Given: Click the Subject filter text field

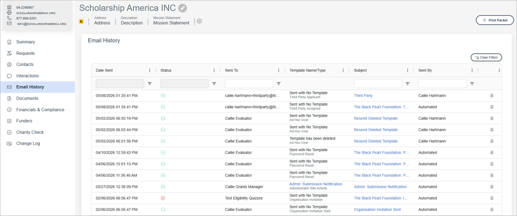Looking at the screenshot, I should coord(378,84).
